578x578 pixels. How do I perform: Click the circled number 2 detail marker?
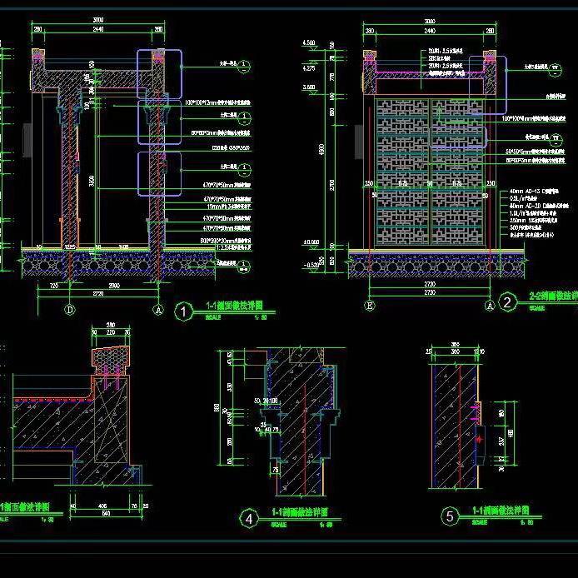click(x=506, y=304)
